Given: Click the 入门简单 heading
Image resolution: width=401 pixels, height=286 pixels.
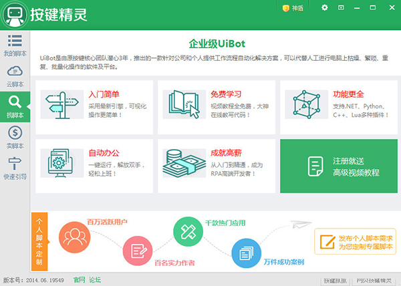Looking at the screenshot, I should (x=104, y=94).
